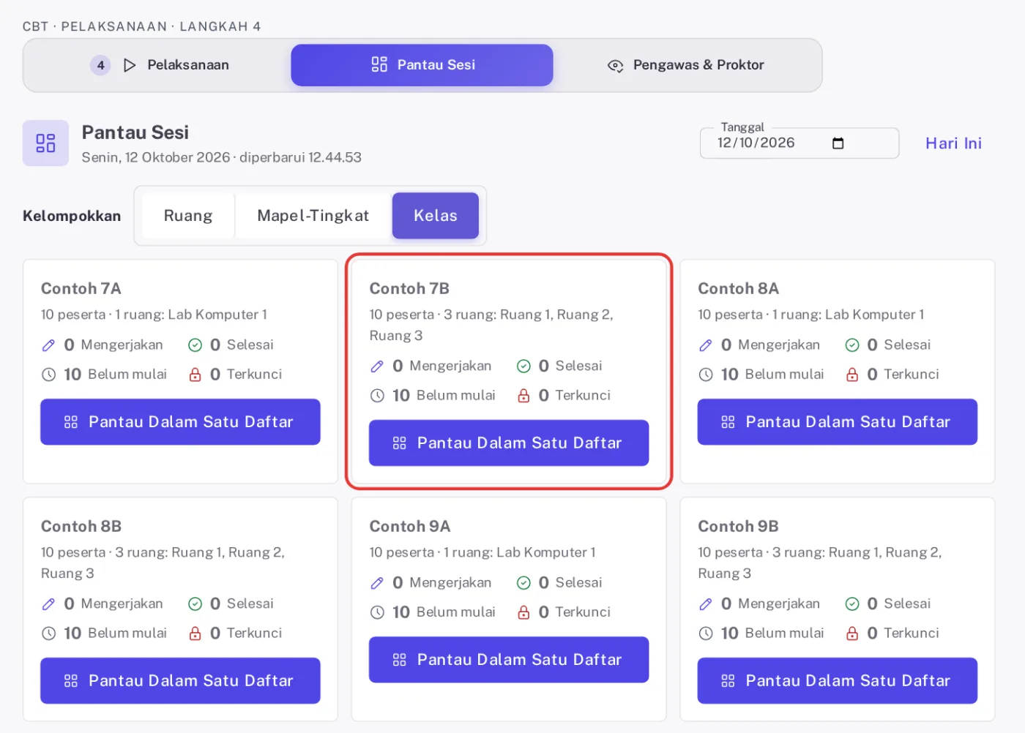The width and height of the screenshot is (1025, 733).
Task: Click the red lock Terkunci icon in Contoh 7A
Action: (195, 375)
